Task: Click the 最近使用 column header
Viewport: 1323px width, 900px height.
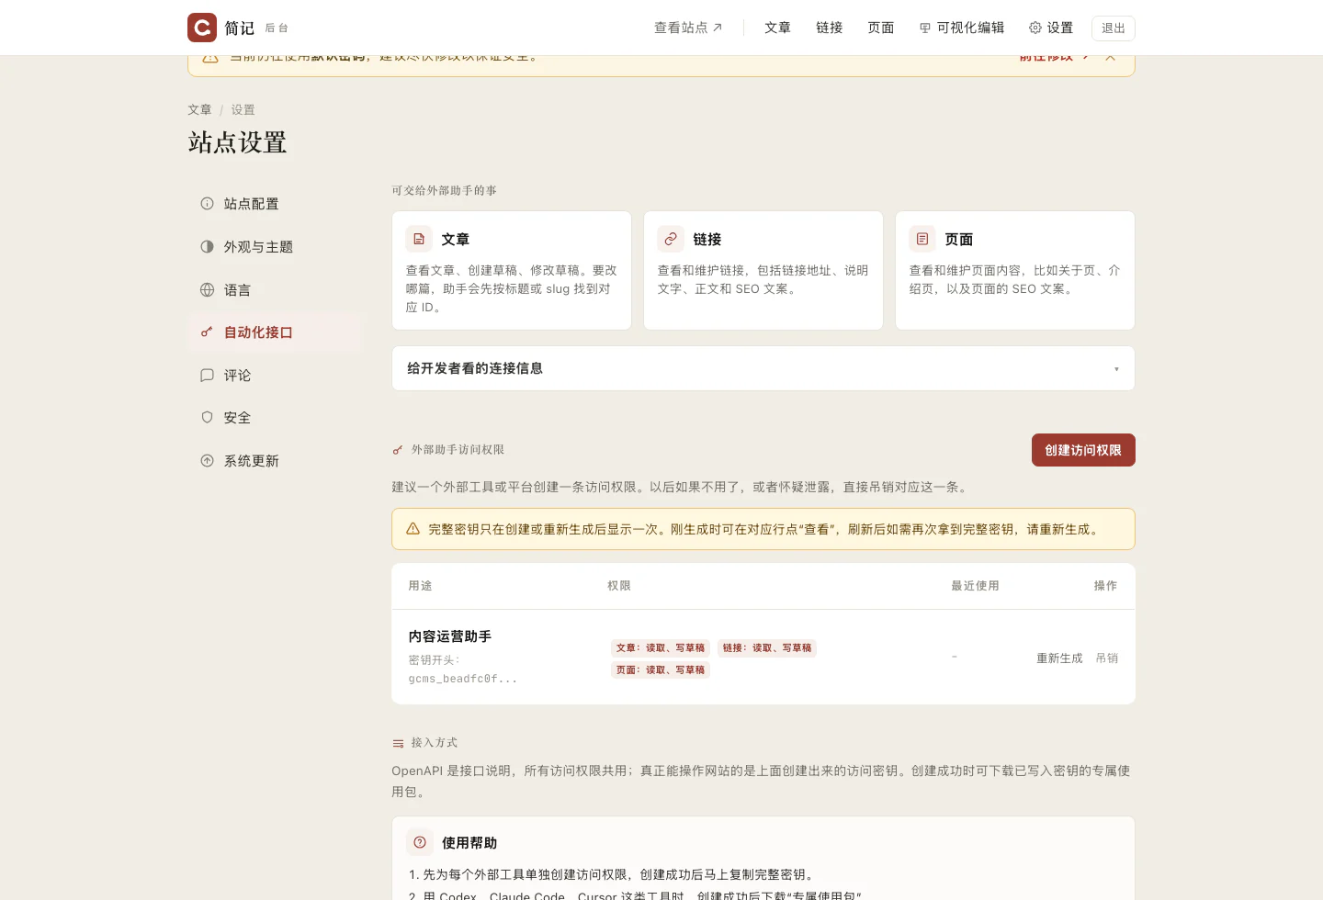Action: coord(975,586)
